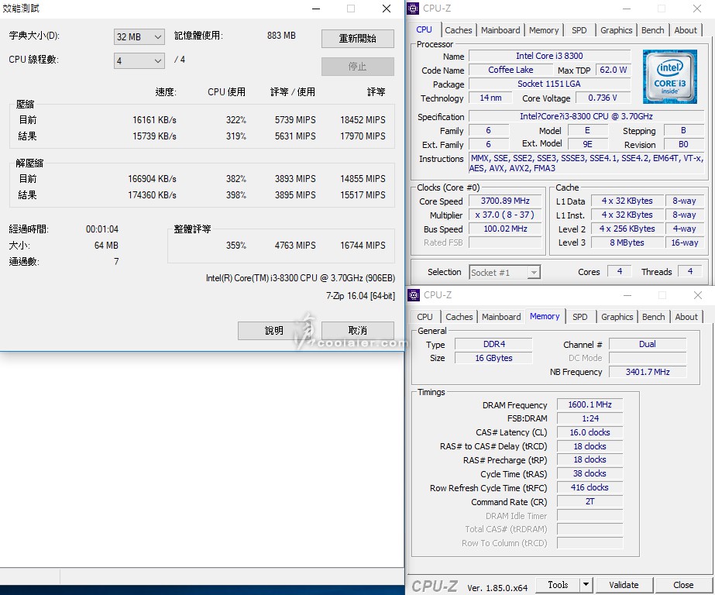The image size is (715, 595).
Task: Select CPU tab in top CPU-Z window
Action: (x=424, y=29)
